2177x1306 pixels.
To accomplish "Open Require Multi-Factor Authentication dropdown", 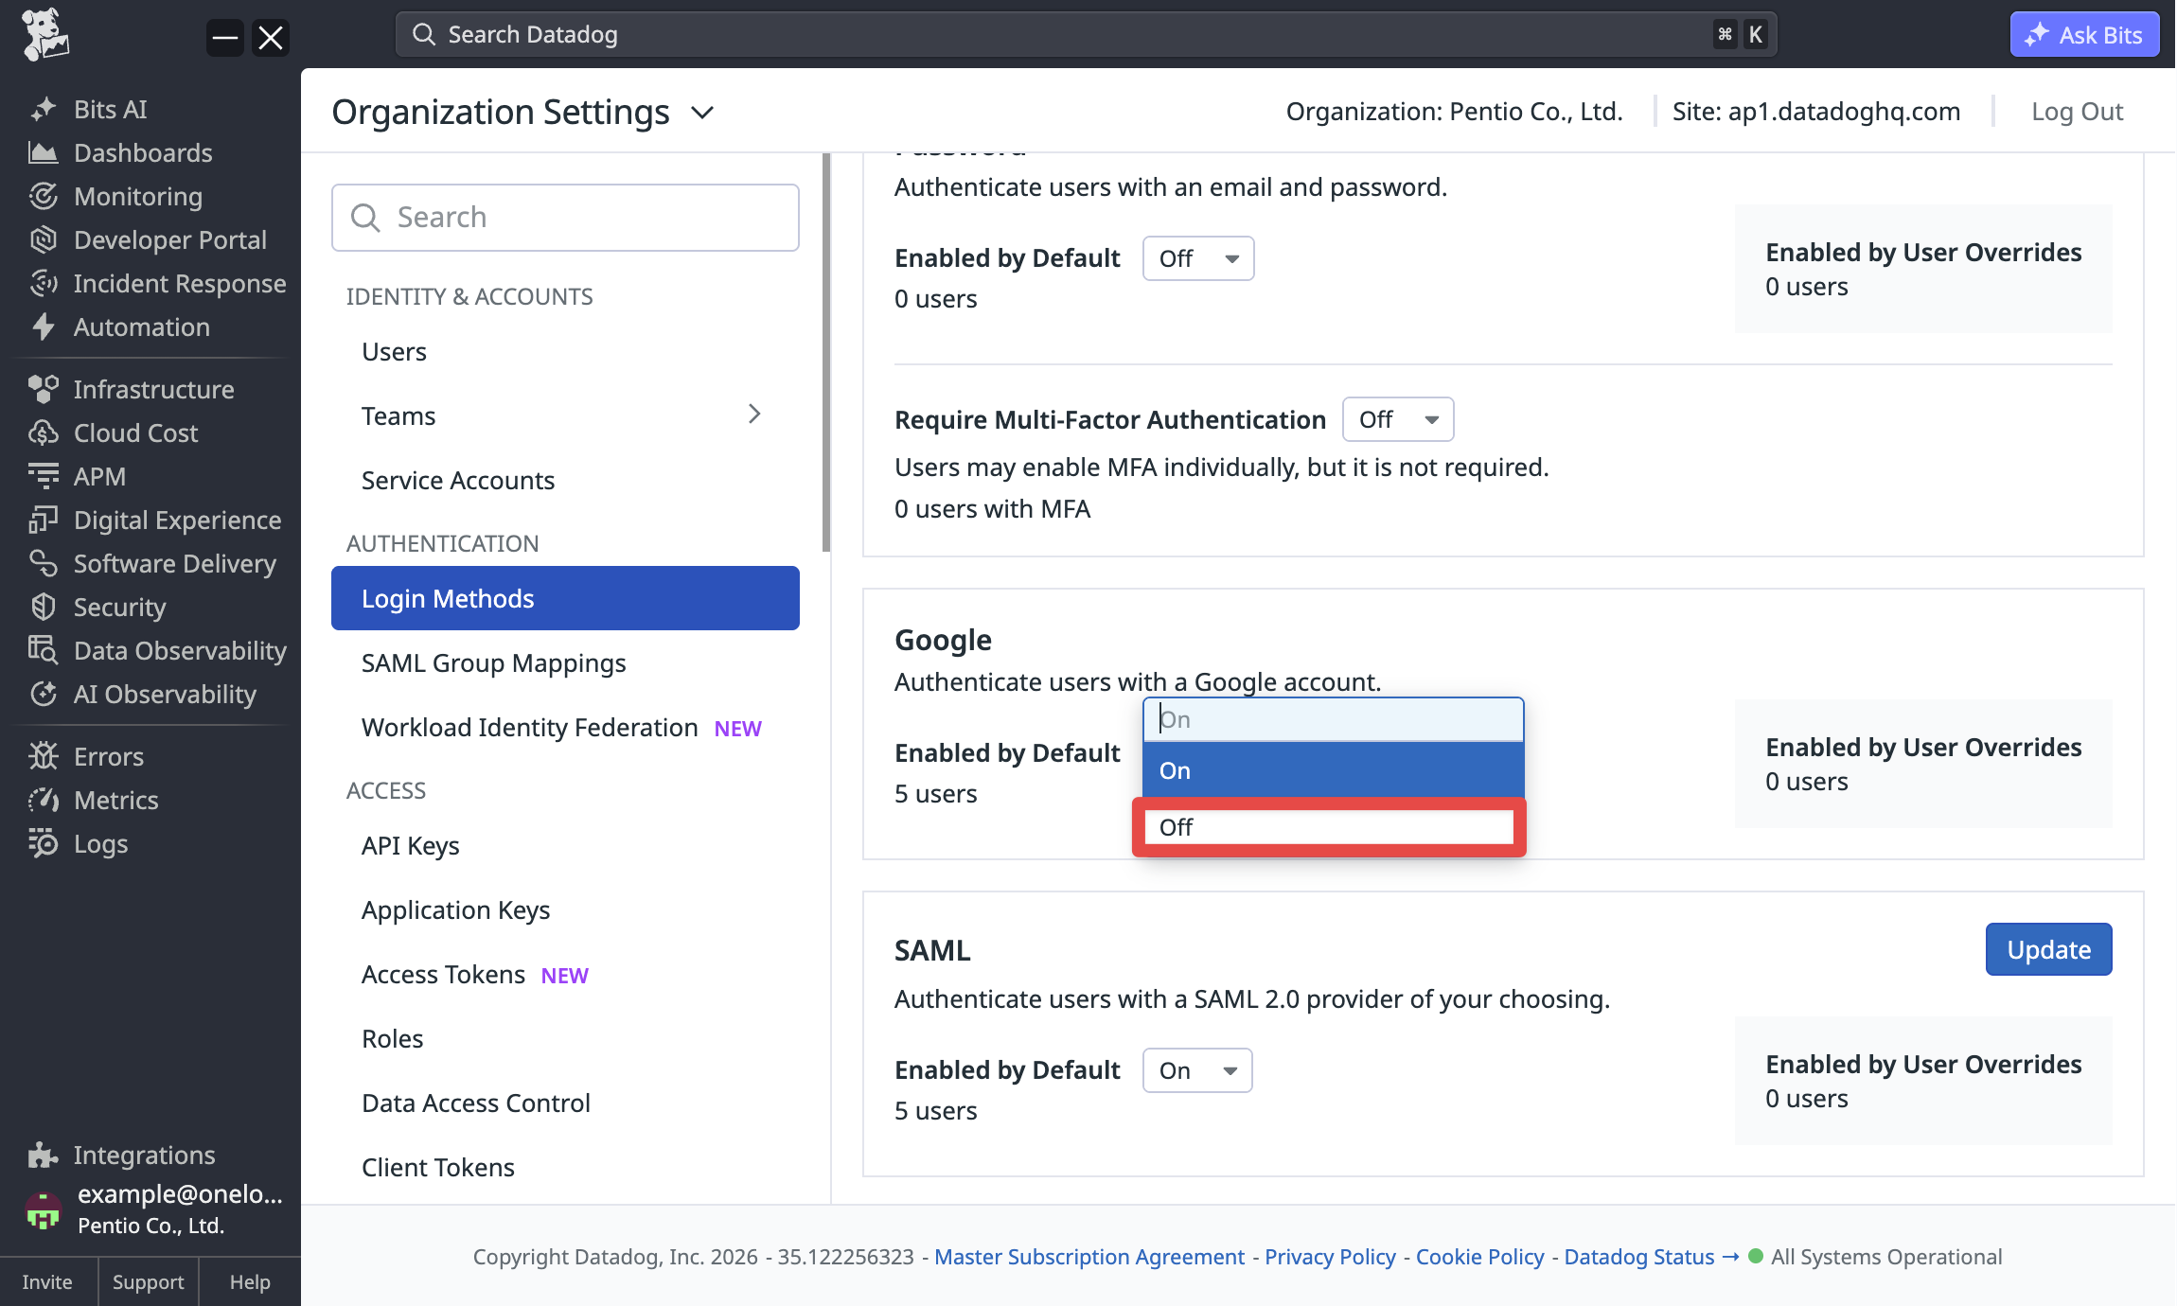I will tap(1398, 419).
